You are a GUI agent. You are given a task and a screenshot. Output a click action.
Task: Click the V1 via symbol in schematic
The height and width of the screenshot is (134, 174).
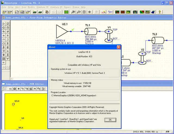109,36
